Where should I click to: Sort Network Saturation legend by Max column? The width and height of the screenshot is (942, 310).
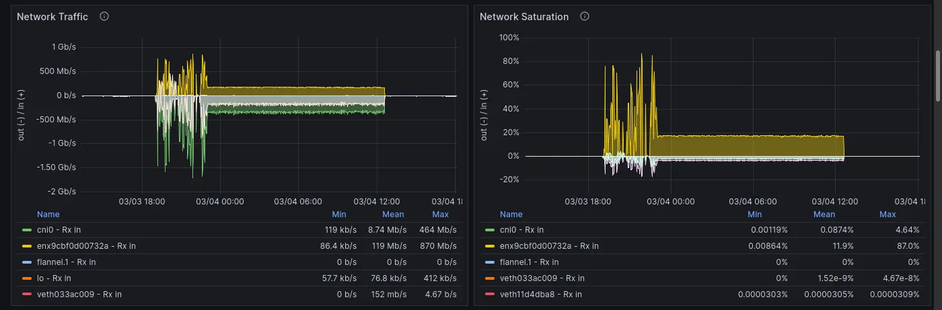[887, 215]
